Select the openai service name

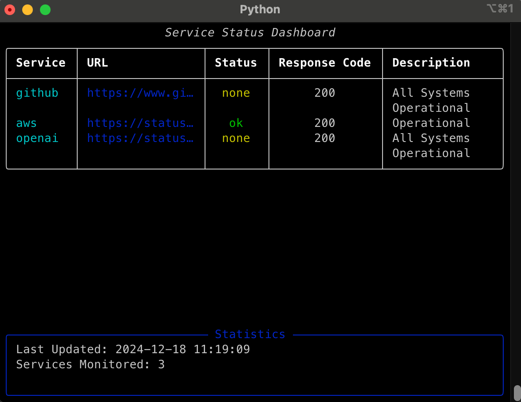[37, 138]
